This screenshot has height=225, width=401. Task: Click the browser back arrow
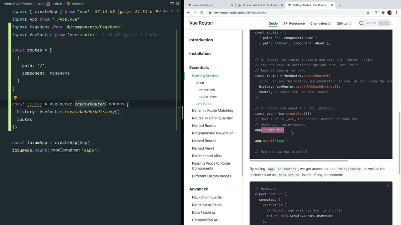click(x=188, y=12)
